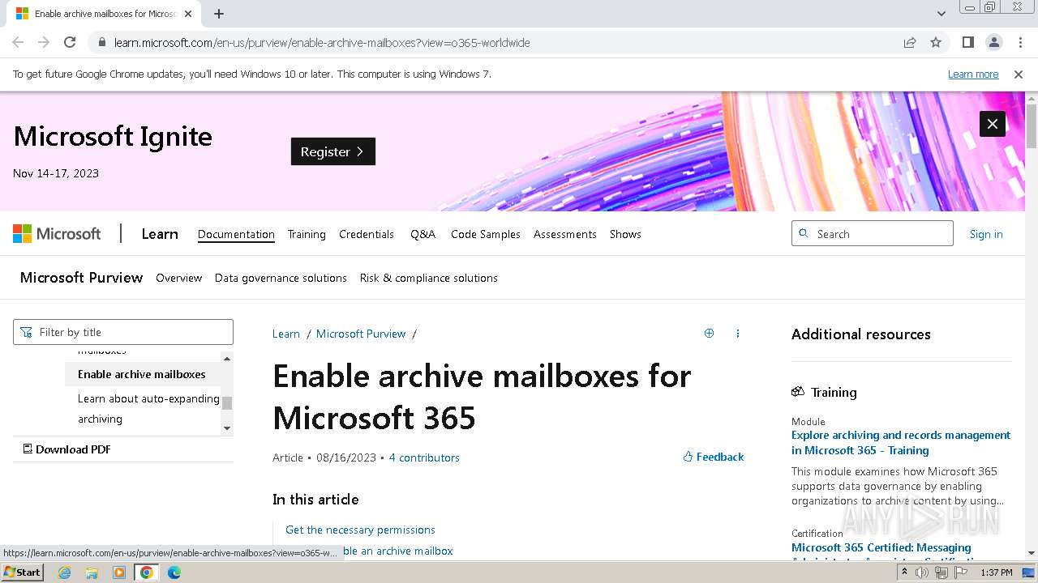The height and width of the screenshot is (583, 1038).
Task: Launch Internet Explorer from the taskbar
Action: (64, 572)
